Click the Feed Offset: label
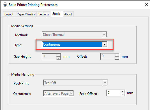The width and height of the screenshot is (150, 110). coord(88,94)
